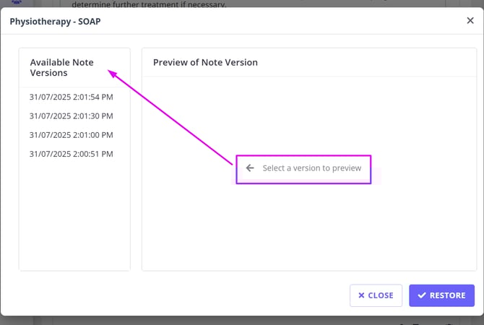484x325 pixels.
Task: Click the "Preview of Note Version" heading
Action: (x=205, y=62)
